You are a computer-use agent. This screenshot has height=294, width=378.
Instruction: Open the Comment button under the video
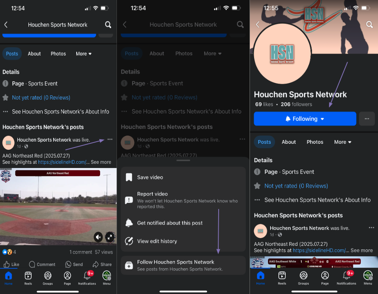click(42, 264)
